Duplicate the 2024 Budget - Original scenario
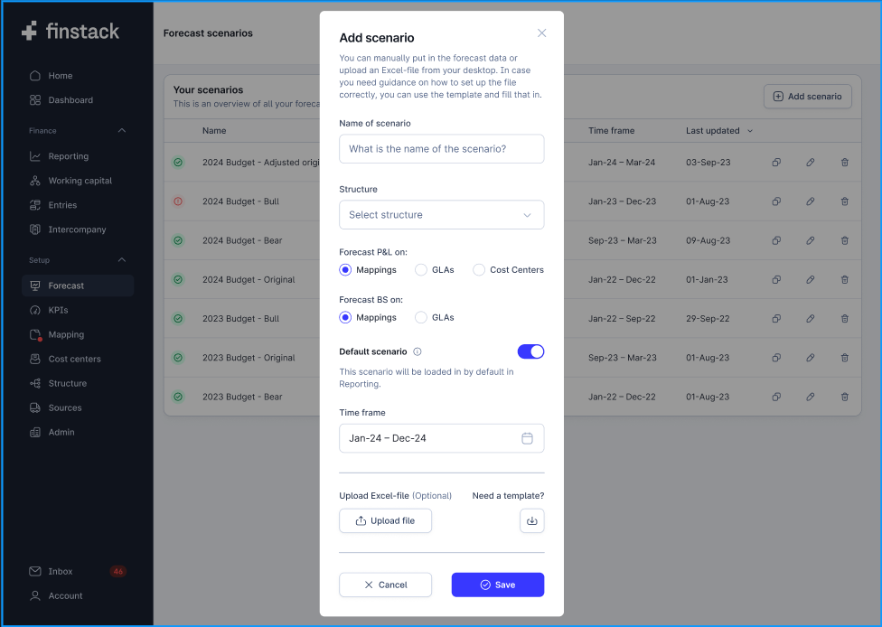Screen dimensions: 882x627 pos(776,279)
